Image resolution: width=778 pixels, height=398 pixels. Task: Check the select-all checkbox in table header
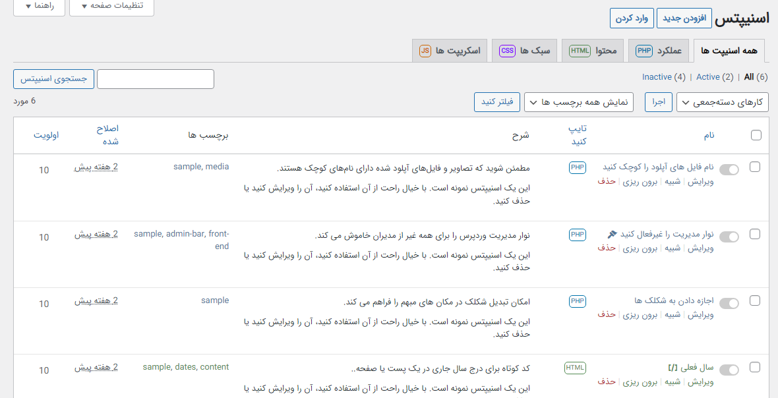click(756, 135)
